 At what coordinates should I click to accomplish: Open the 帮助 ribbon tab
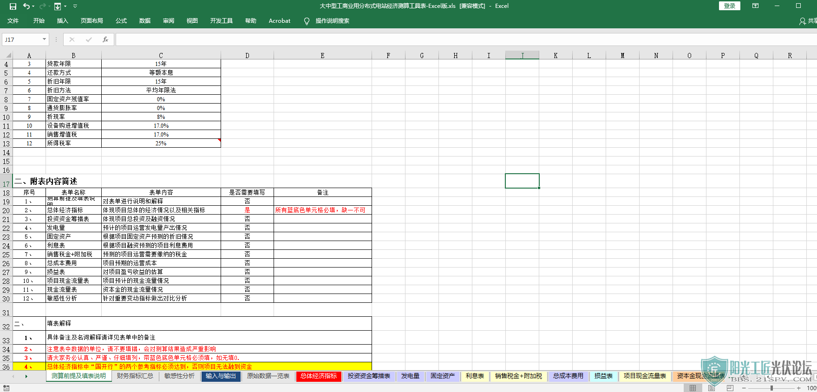pos(251,21)
